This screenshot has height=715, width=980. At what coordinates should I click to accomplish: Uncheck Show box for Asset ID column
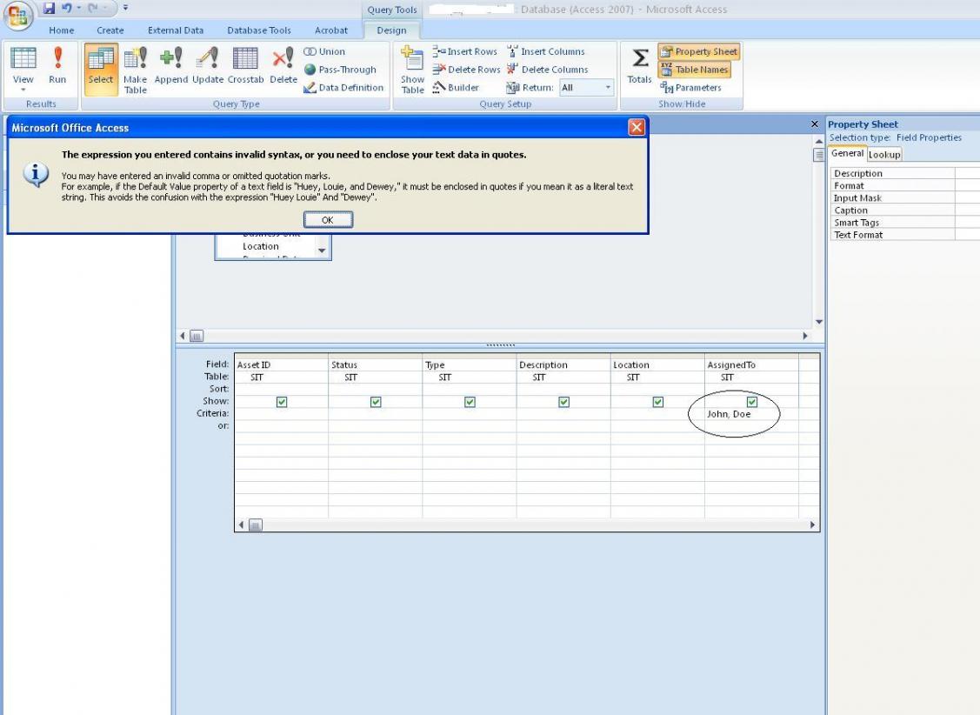[x=282, y=402]
